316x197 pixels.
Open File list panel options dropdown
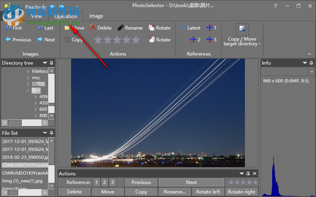click(45, 133)
